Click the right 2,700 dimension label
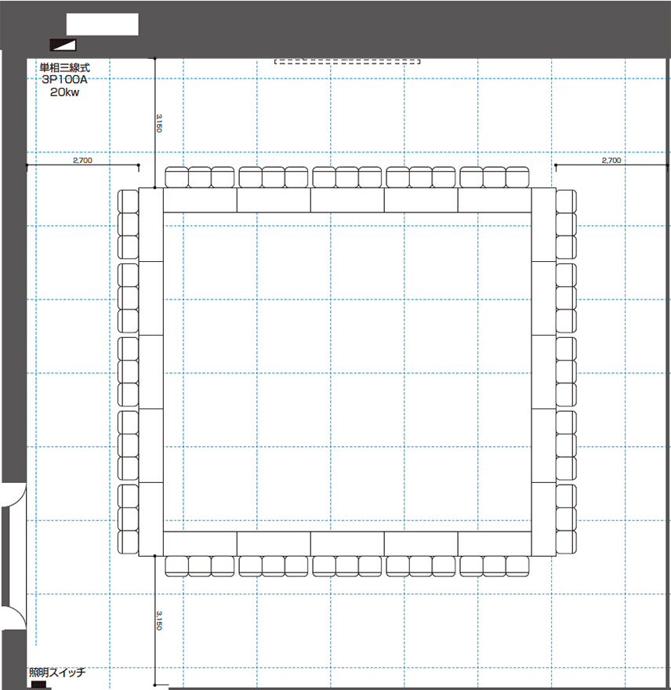This screenshot has width=671, height=690. click(x=611, y=160)
